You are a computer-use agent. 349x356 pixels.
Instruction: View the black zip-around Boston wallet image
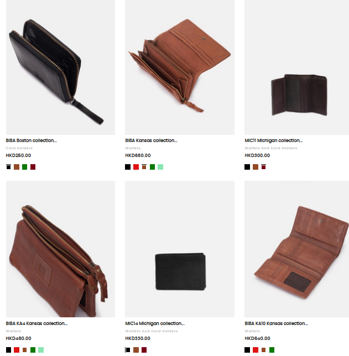(x=60, y=67)
